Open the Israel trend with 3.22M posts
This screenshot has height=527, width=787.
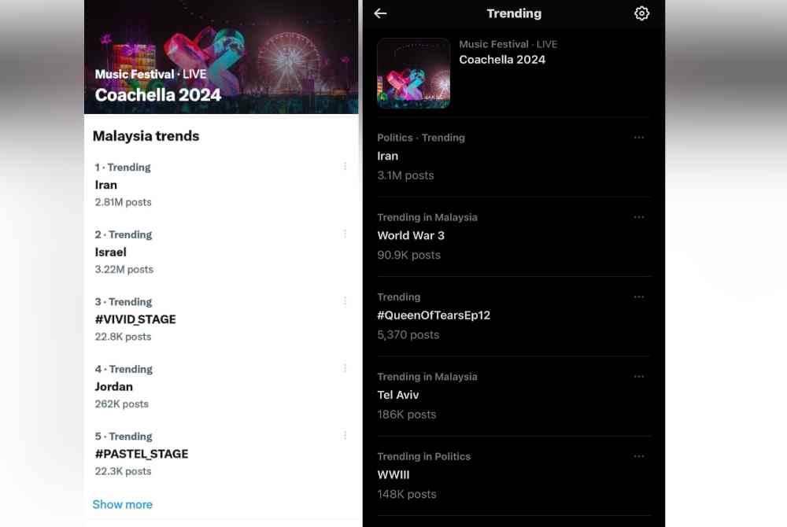pos(221,252)
